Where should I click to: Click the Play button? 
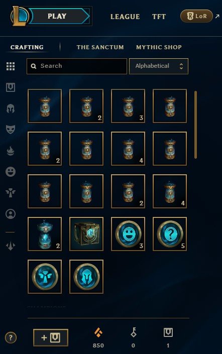59,16
